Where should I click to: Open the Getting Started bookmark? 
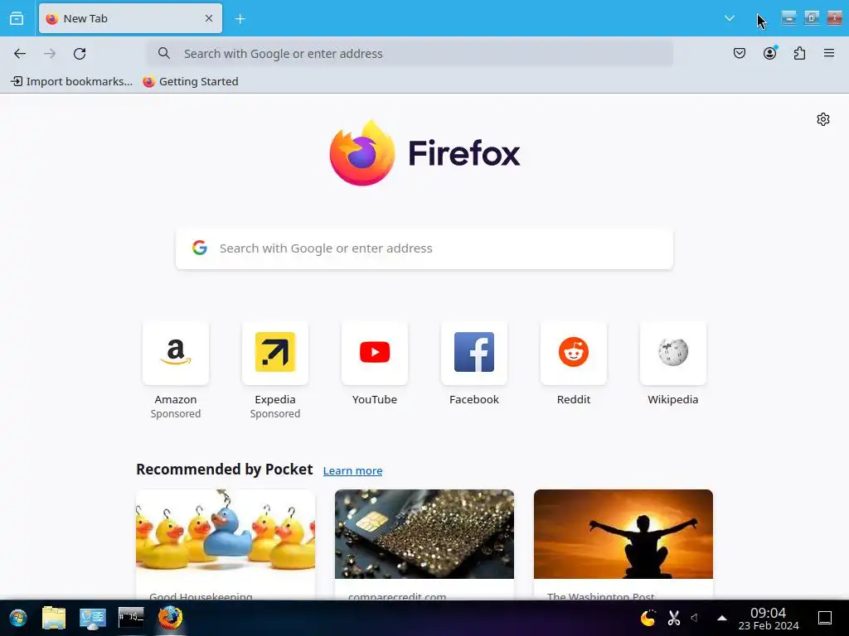[191, 82]
